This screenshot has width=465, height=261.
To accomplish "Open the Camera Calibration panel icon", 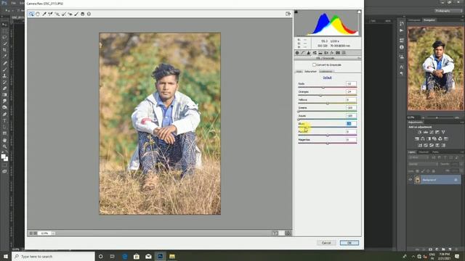I will [x=338, y=53].
